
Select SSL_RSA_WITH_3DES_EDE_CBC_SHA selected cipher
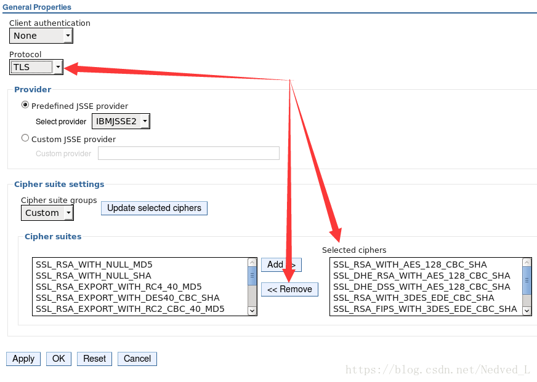click(x=426, y=298)
